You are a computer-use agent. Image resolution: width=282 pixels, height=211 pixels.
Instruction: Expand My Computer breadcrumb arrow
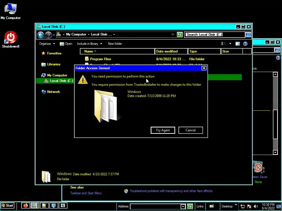tap(89, 34)
